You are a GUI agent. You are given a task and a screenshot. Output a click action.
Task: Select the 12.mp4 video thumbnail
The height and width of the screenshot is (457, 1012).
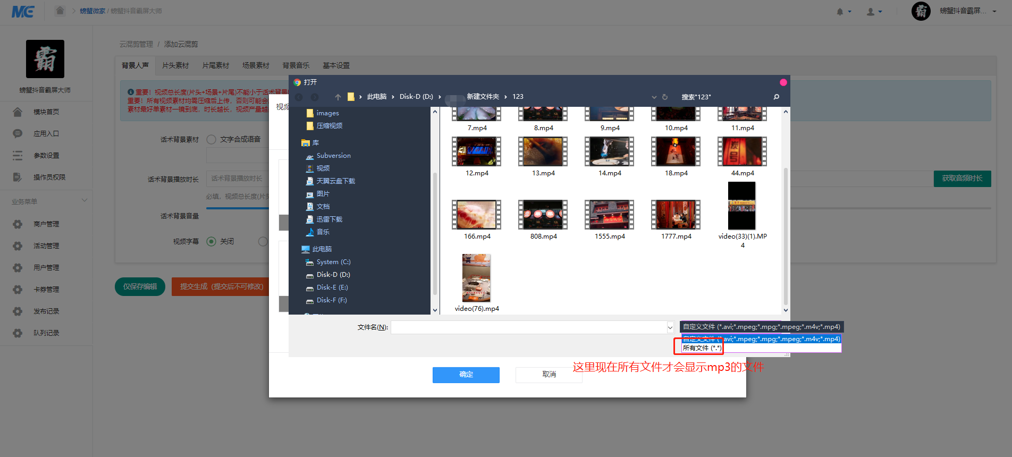point(476,151)
